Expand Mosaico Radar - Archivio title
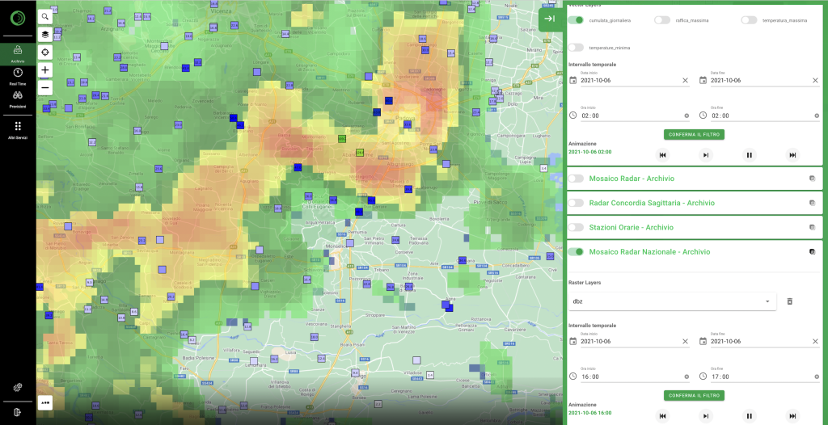Viewport: 828px width, 425px height. click(x=632, y=179)
